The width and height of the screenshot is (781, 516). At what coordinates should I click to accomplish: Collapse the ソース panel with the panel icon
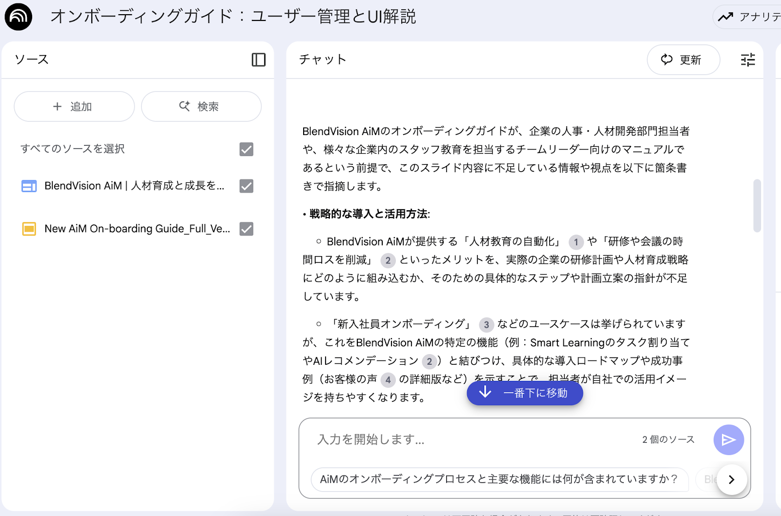259,60
